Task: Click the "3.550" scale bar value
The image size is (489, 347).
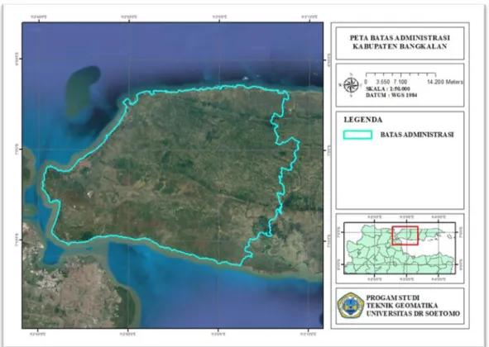Action: tap(382, 82)
